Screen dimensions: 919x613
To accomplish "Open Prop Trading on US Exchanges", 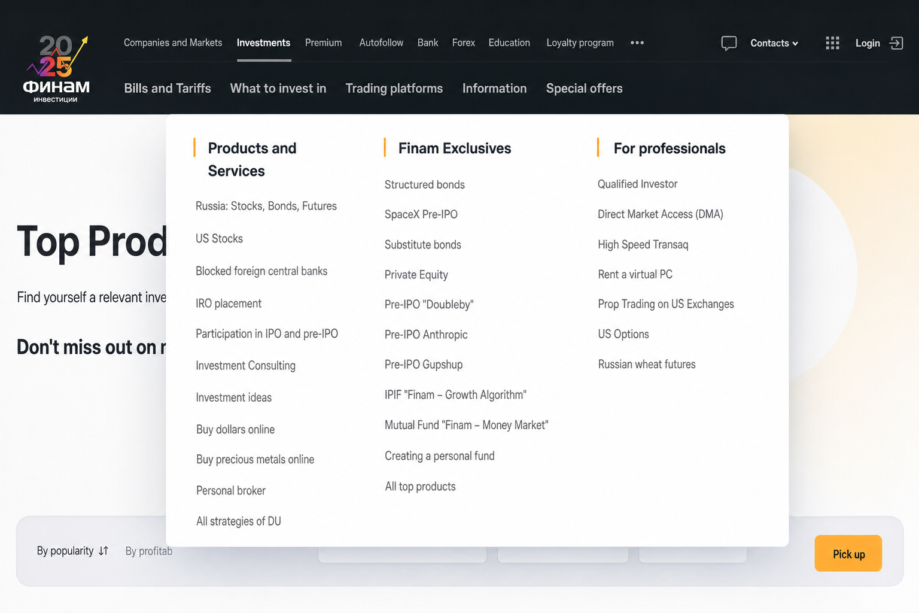I will click(x=666, y=304).
